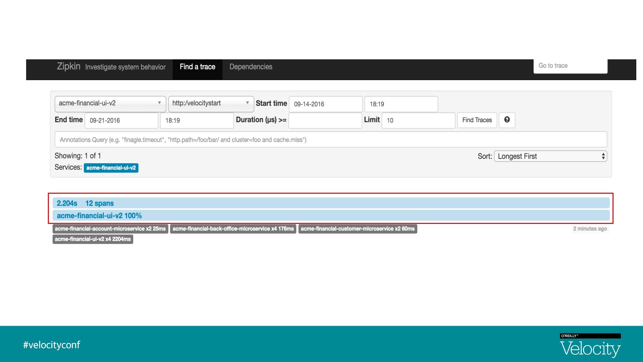Open the service name dropdown acme-financial-ui-v2
643x362 pixels.
click(x=110, y=103)
